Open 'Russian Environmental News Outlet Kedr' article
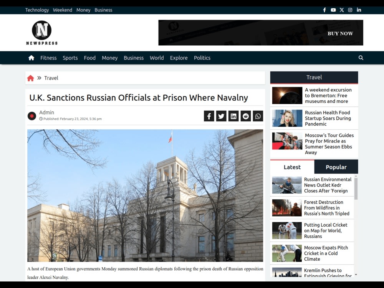This screenshot has width=384, height=288. tap(328, 185)
